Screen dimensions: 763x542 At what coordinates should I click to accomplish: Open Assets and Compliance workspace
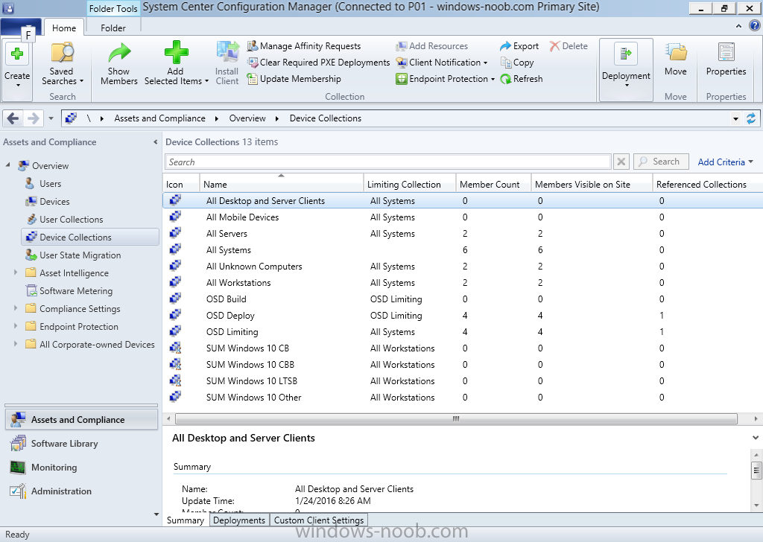click(x=81, y=419)
